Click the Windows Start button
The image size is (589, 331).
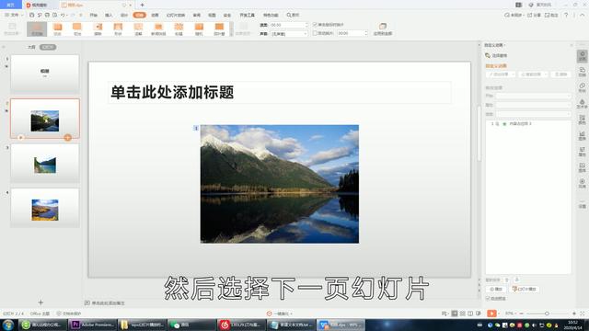point(8,325)
